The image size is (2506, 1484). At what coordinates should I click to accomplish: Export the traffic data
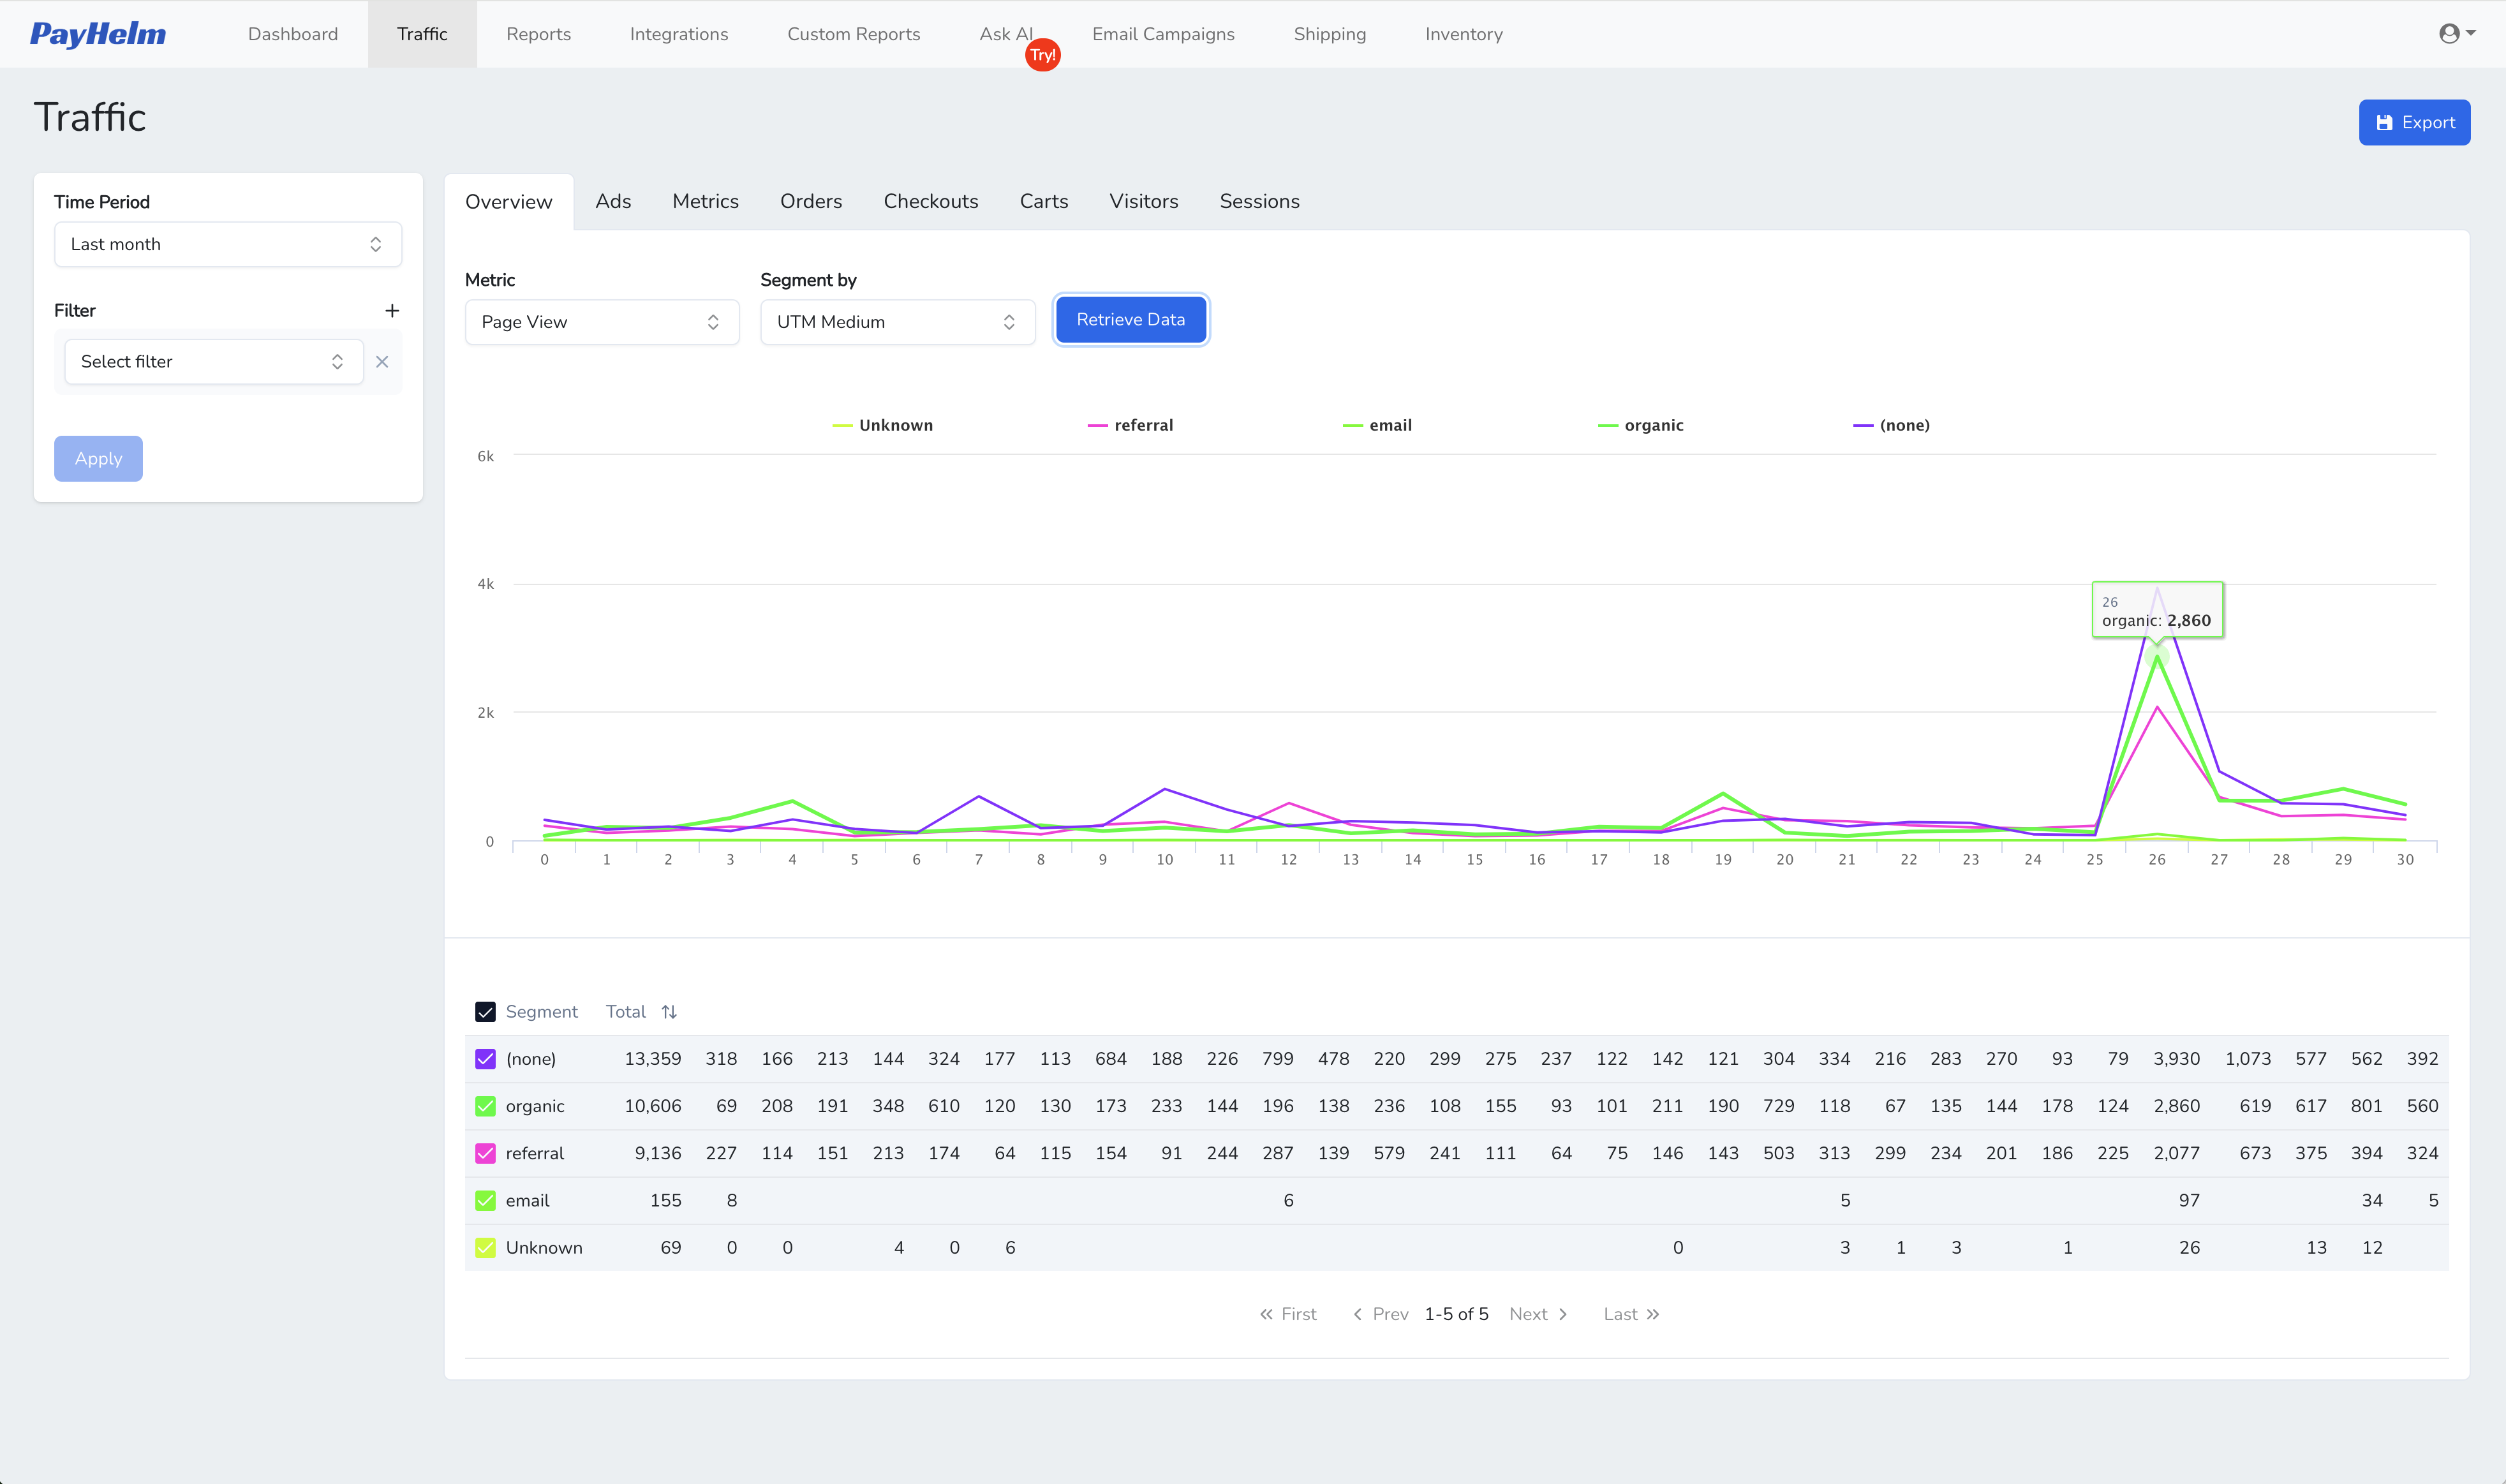tap(2414, 122)
